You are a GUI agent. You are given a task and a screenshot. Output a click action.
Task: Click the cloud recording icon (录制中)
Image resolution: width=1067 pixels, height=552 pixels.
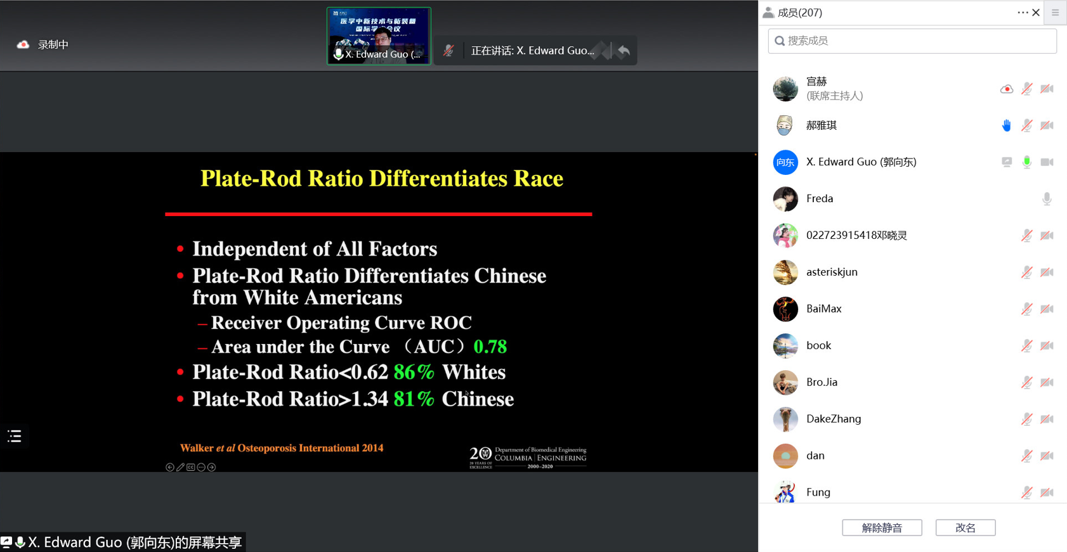click(x=23, y=44)
